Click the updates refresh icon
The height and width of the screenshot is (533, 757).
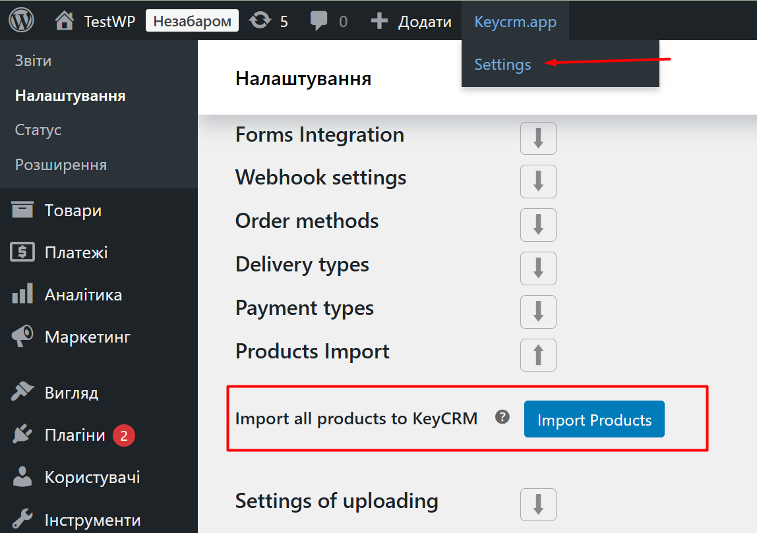(260, 21)
